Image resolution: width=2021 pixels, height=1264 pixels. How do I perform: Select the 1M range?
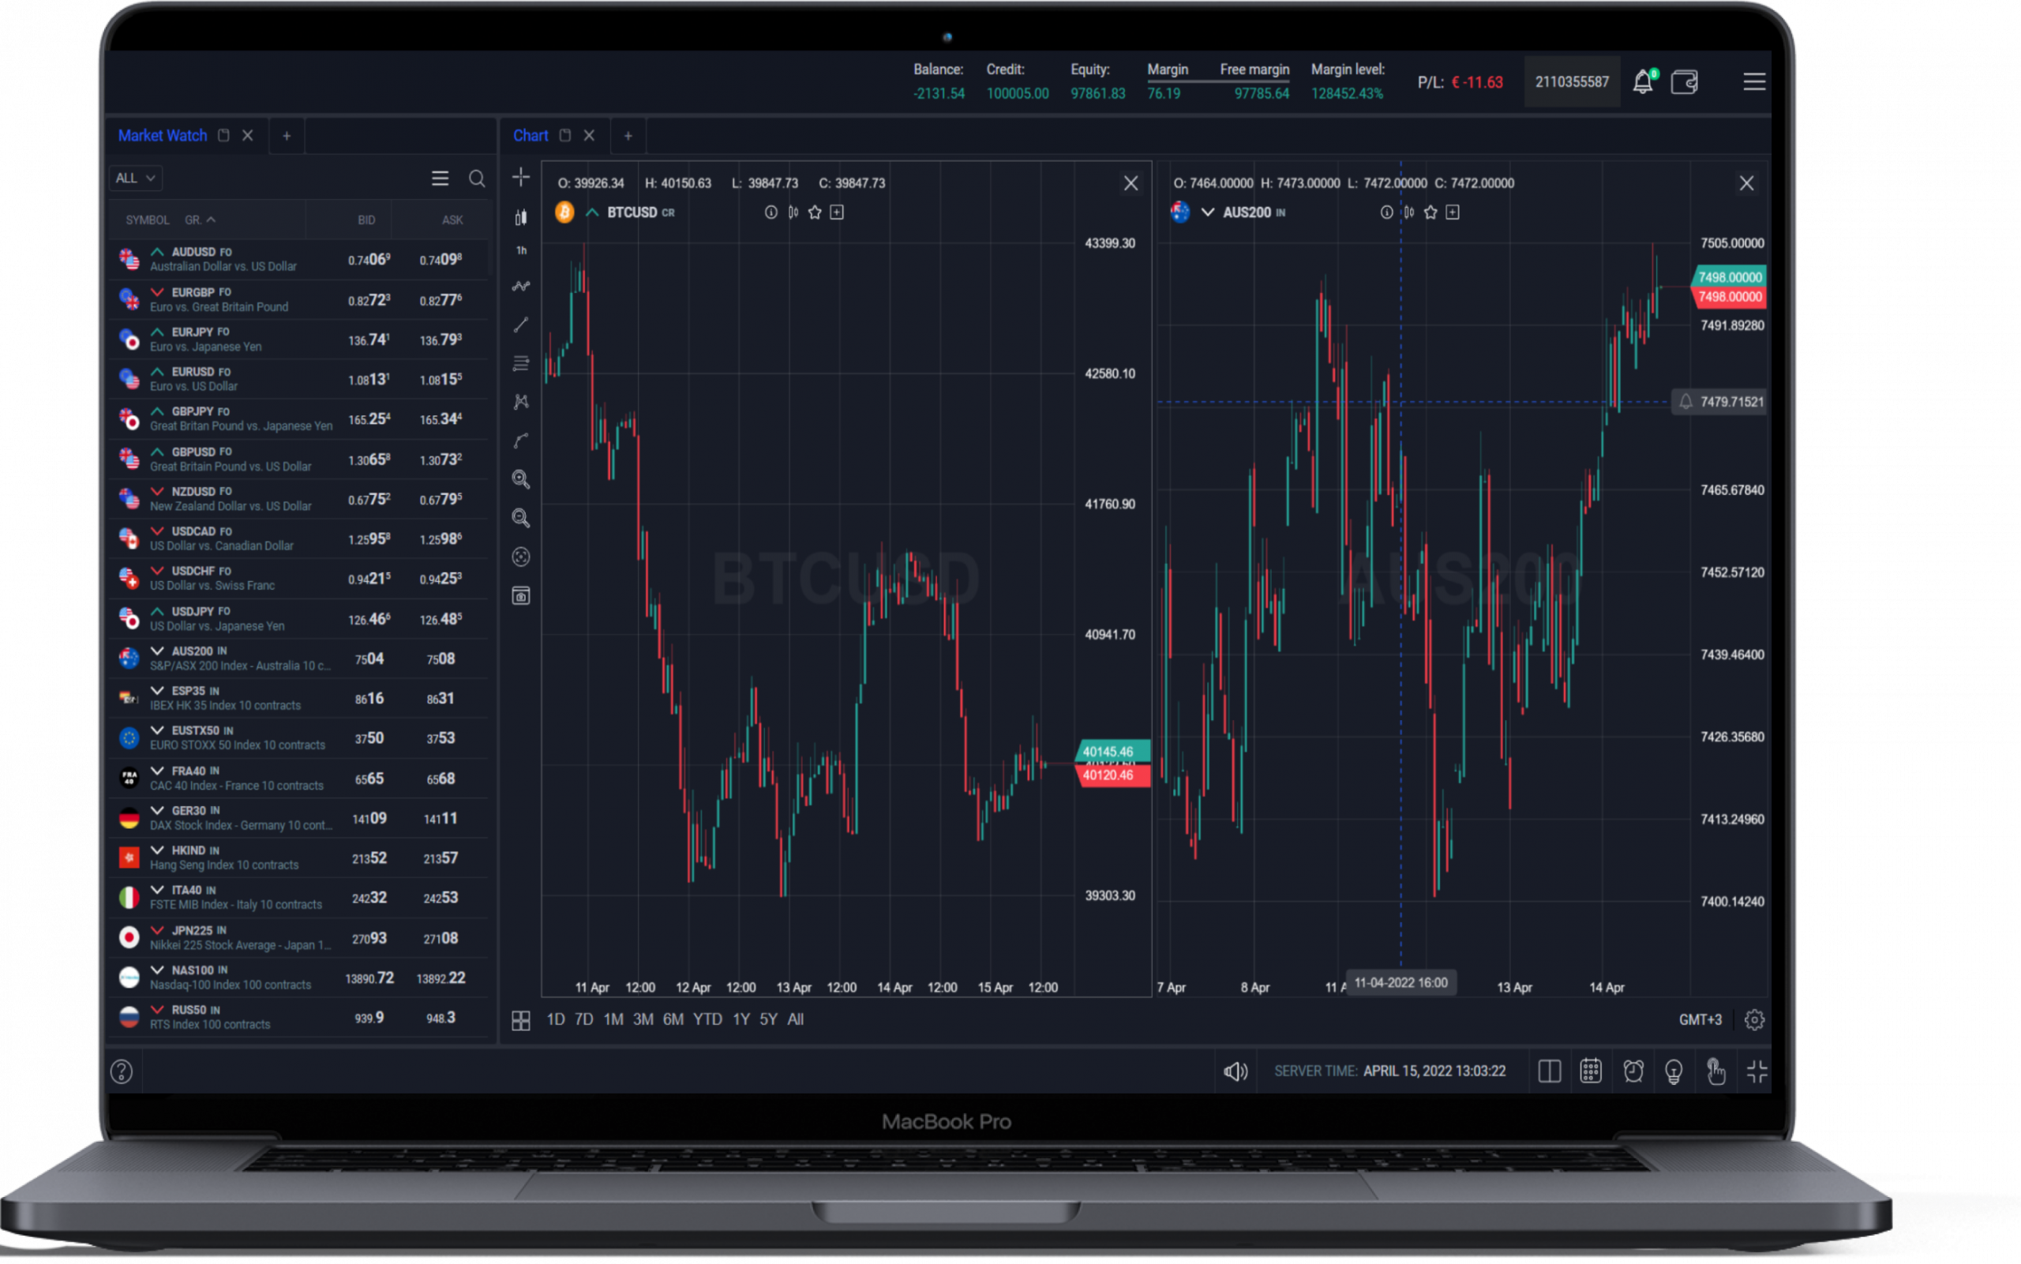coord(613,1020)
